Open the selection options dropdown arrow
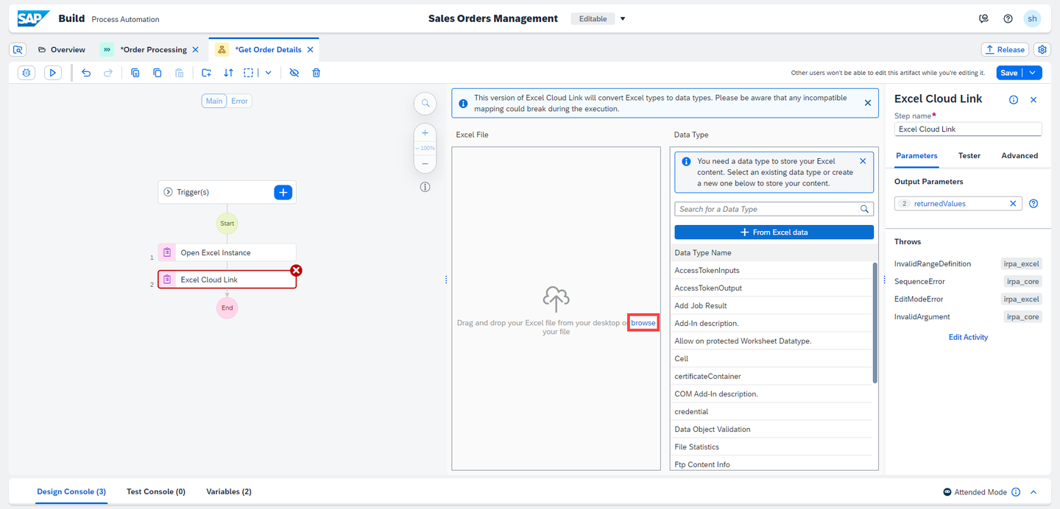The width and height of the screenshot is (1060, 509). point(269,73)
